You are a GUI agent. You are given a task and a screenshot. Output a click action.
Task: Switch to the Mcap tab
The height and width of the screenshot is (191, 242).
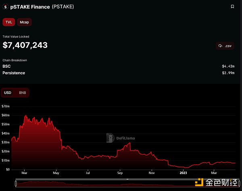point(24,22)
